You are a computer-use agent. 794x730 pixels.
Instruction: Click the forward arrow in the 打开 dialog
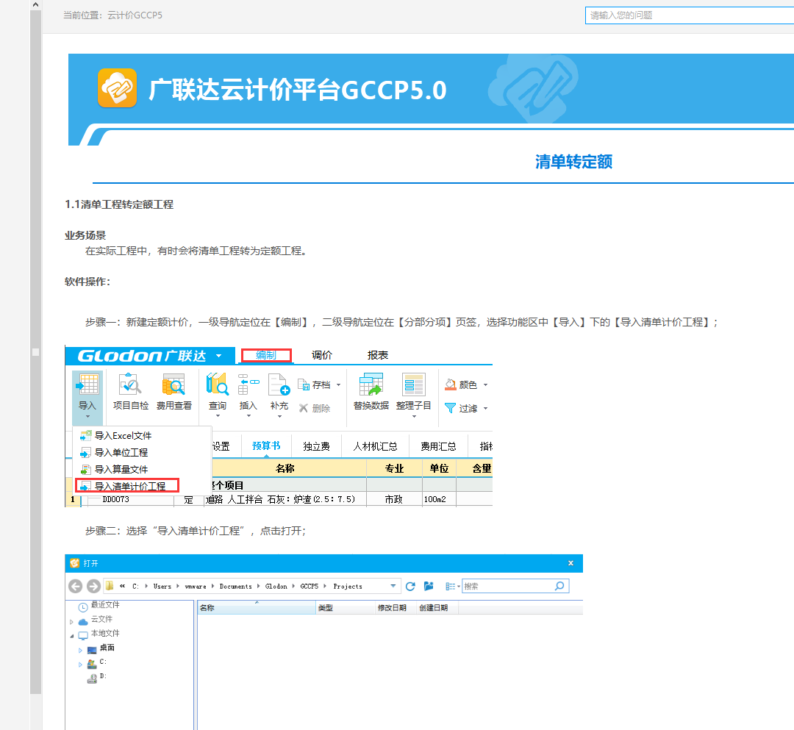(93, 586)
